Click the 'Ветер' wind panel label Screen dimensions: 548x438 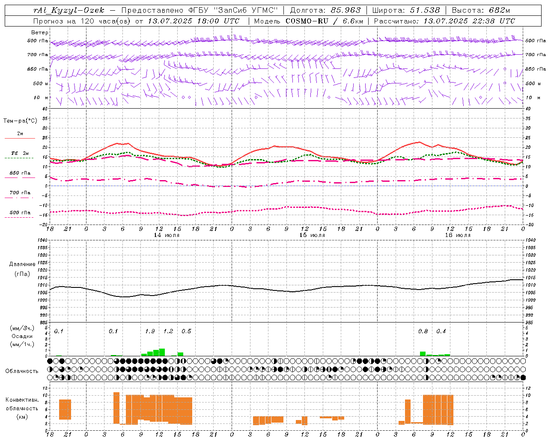point(40,33)
